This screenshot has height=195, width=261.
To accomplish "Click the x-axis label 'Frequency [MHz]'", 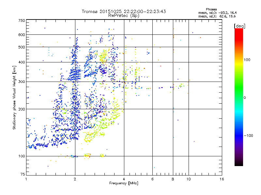I will 124,183.
